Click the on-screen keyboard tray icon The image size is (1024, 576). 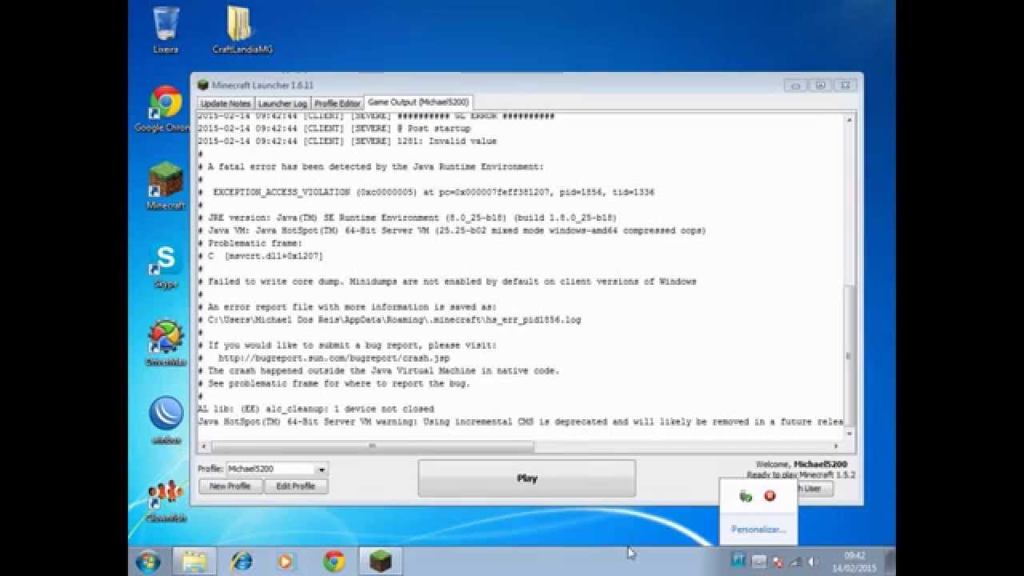click(759, 562)
